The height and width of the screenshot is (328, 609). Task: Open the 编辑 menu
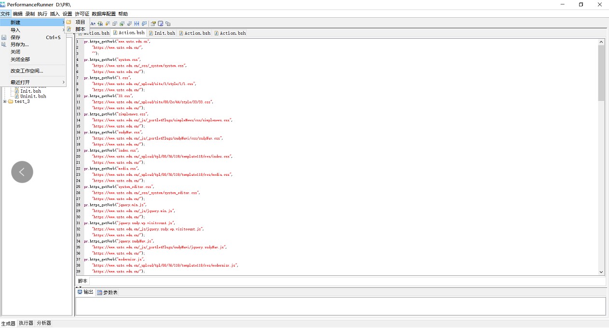[x=18, y=14]
